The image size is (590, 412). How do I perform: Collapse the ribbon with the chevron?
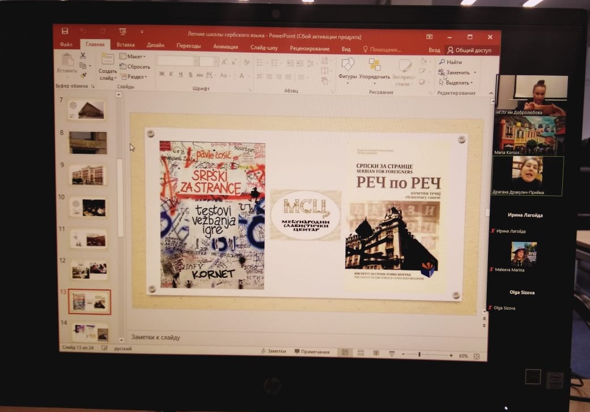click(491, 93)
